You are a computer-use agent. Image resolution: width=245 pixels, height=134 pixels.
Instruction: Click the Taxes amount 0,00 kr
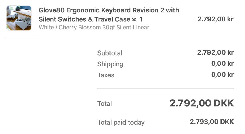click(222, 75)
